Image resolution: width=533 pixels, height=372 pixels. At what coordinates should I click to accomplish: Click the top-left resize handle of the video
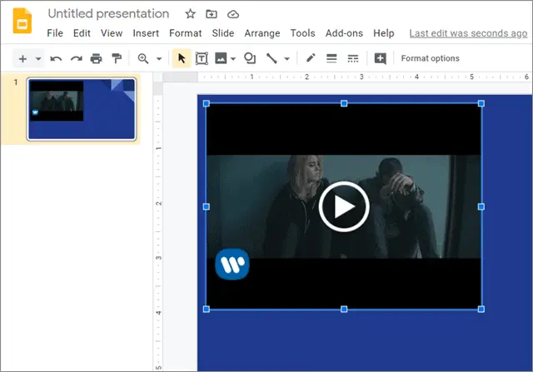point(207,103)
